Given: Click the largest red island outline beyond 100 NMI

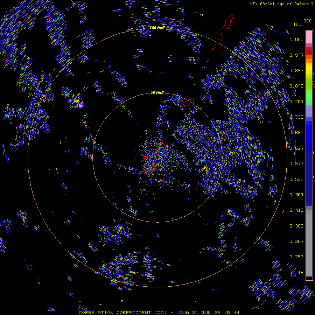Looking at the screenshot, I should click(x=229, y=22).
